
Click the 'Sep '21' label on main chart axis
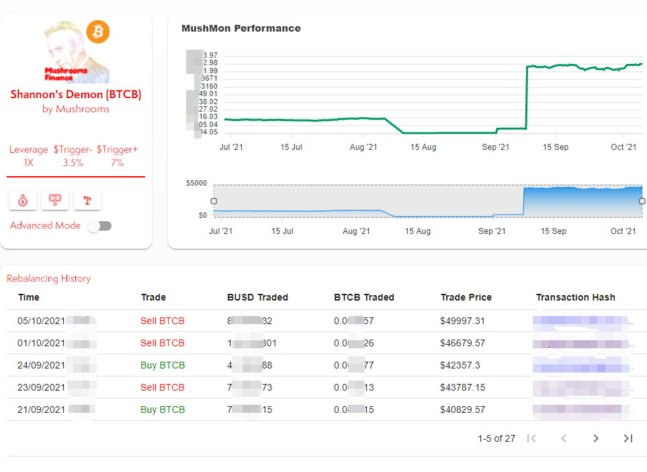(x=496, y=147)
